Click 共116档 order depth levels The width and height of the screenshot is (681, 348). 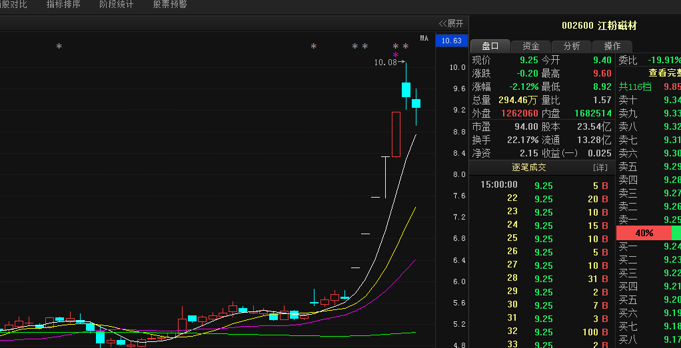(x=636, y=87)
